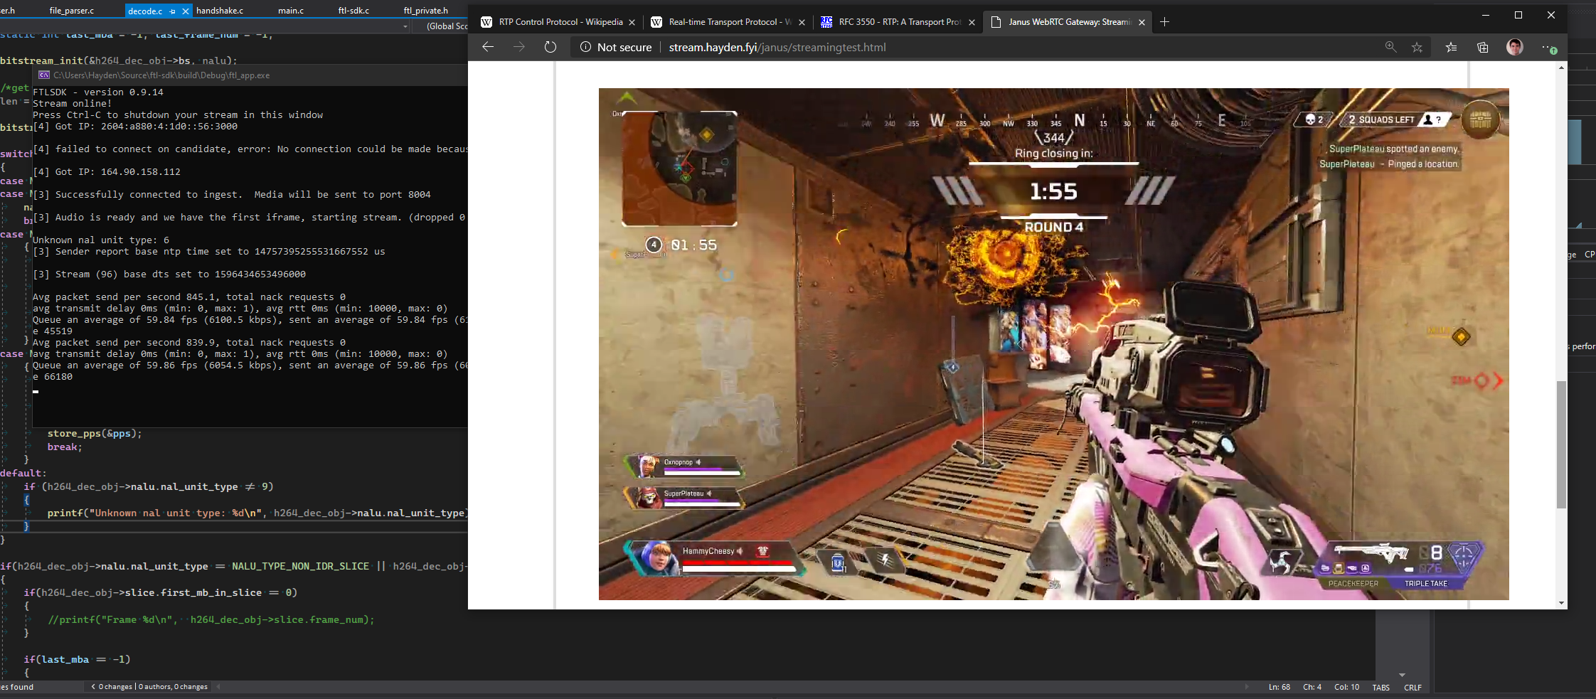Add this page to favorites with the star icon
Image resolution: width=1596 pixels, height=699 pixels.
1417,47
